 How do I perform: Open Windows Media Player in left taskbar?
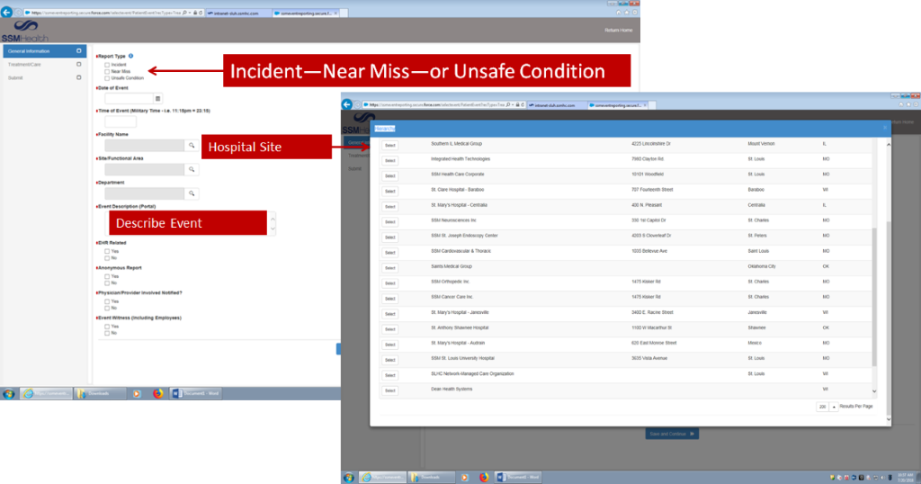137,393
